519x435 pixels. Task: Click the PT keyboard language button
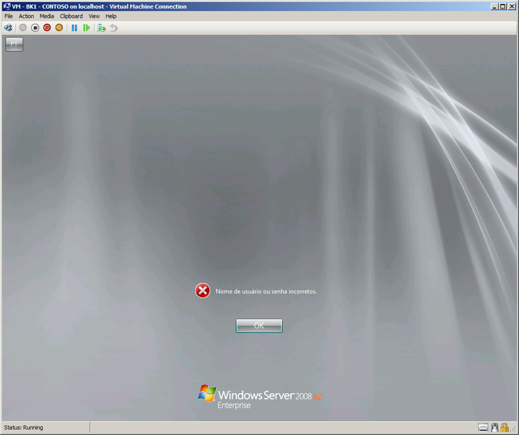click(14, 44)
